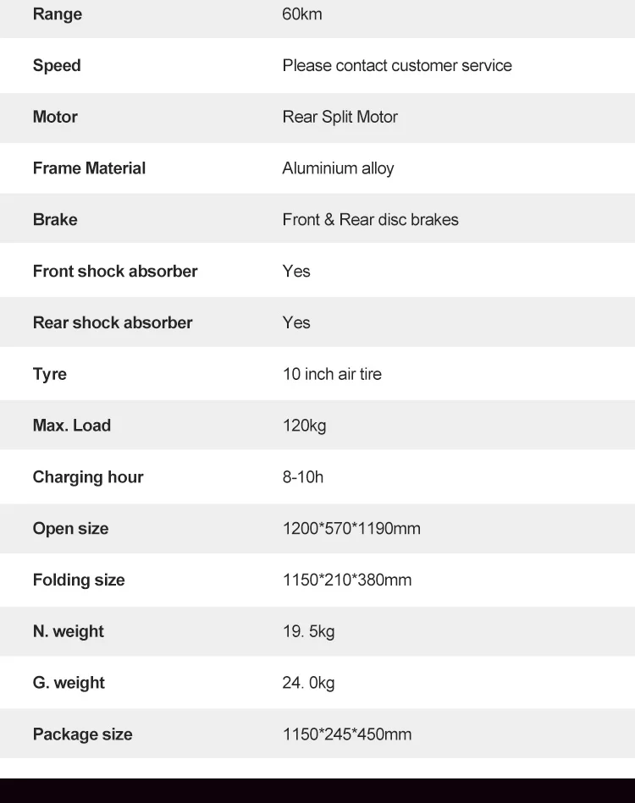Select 'Front & Rear disc brakes' text

point(371,220)
